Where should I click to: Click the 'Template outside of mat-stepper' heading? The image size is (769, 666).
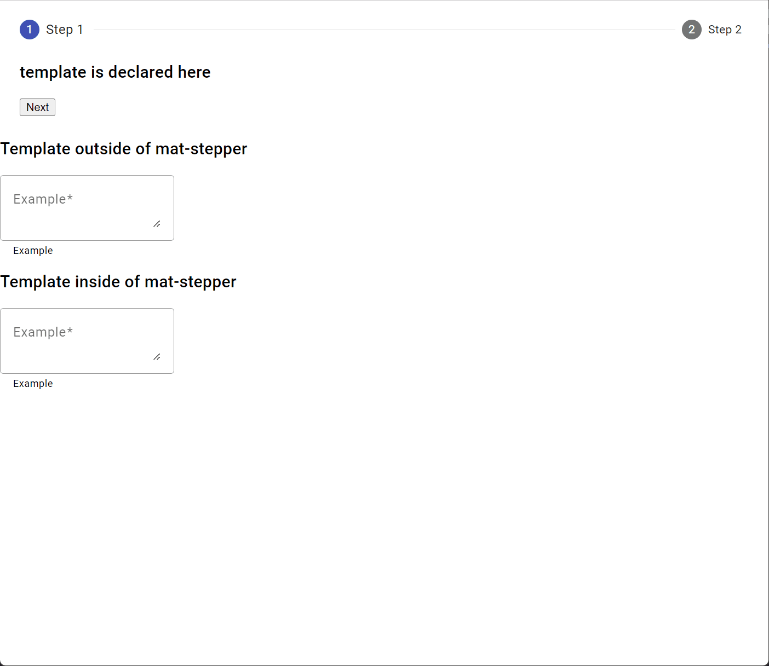point(124,148)
